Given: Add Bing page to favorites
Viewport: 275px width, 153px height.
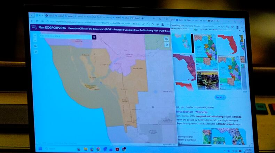Looking at the screenshot, I should pos(222,27).
